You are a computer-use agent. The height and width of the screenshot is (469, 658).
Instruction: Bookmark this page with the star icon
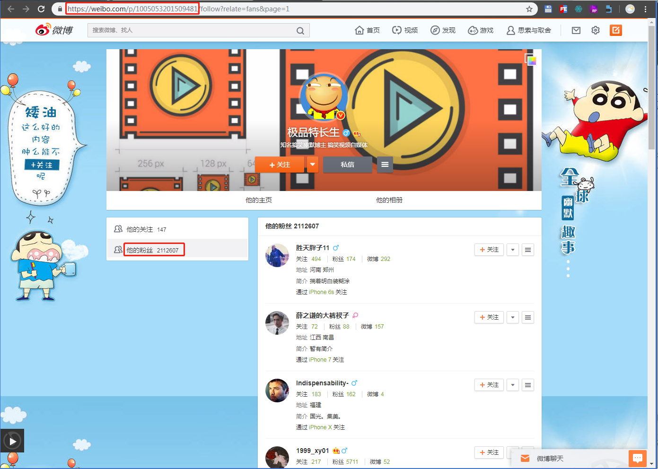529,9
